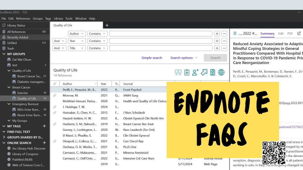Open Contains dropdown on the Year row
This screenshot has height=170, width=303.
pos(97,41)
